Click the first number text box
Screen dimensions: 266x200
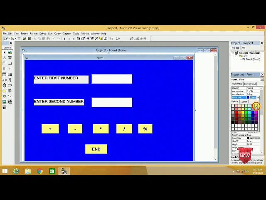(x=112, y=79)
